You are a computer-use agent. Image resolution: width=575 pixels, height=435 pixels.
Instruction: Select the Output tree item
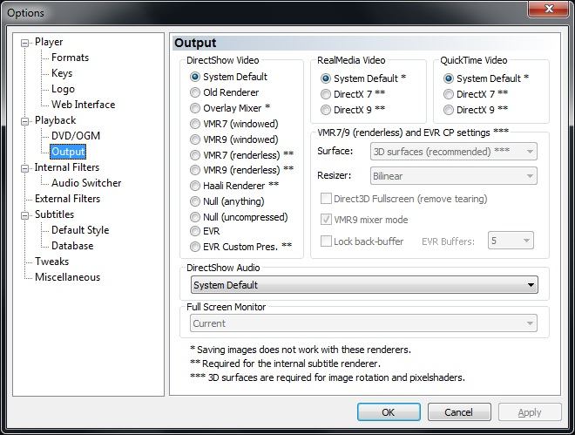[x=68, y=152]
